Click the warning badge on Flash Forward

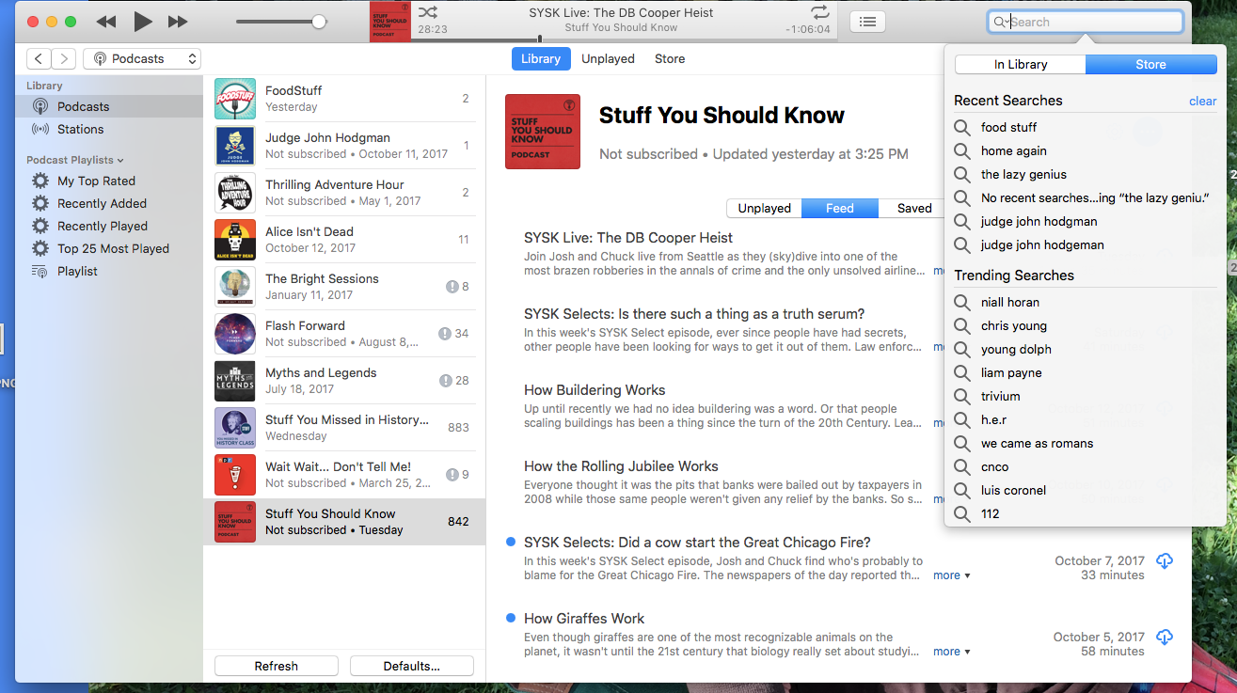click(445, 334)
